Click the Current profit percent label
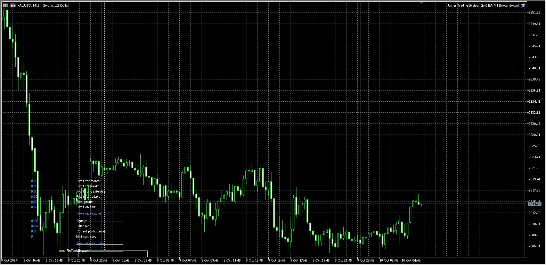Screen dimensions: 546x265 (x=92, y=231)
